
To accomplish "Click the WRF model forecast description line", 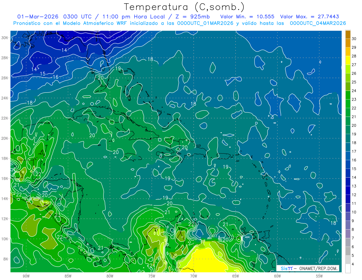I will pos(179,23).
